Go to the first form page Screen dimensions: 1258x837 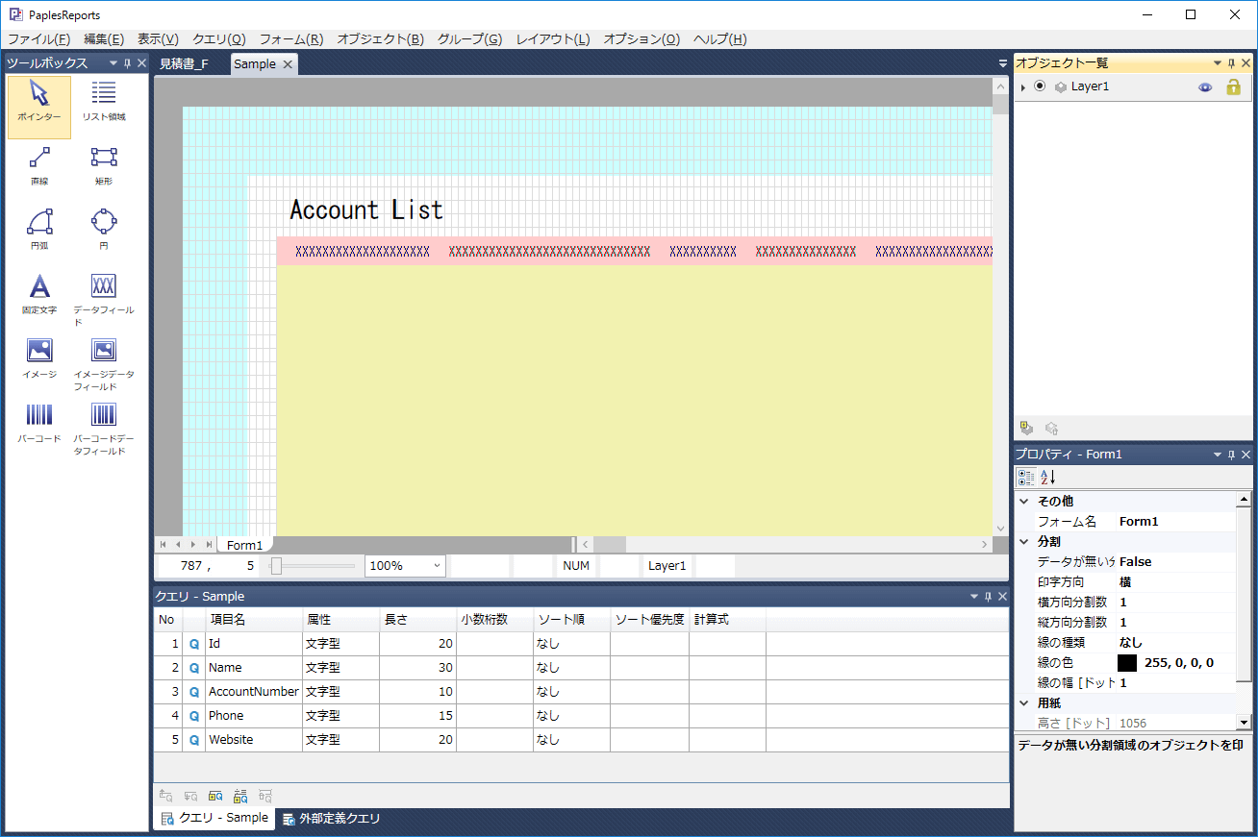(164, 545)
